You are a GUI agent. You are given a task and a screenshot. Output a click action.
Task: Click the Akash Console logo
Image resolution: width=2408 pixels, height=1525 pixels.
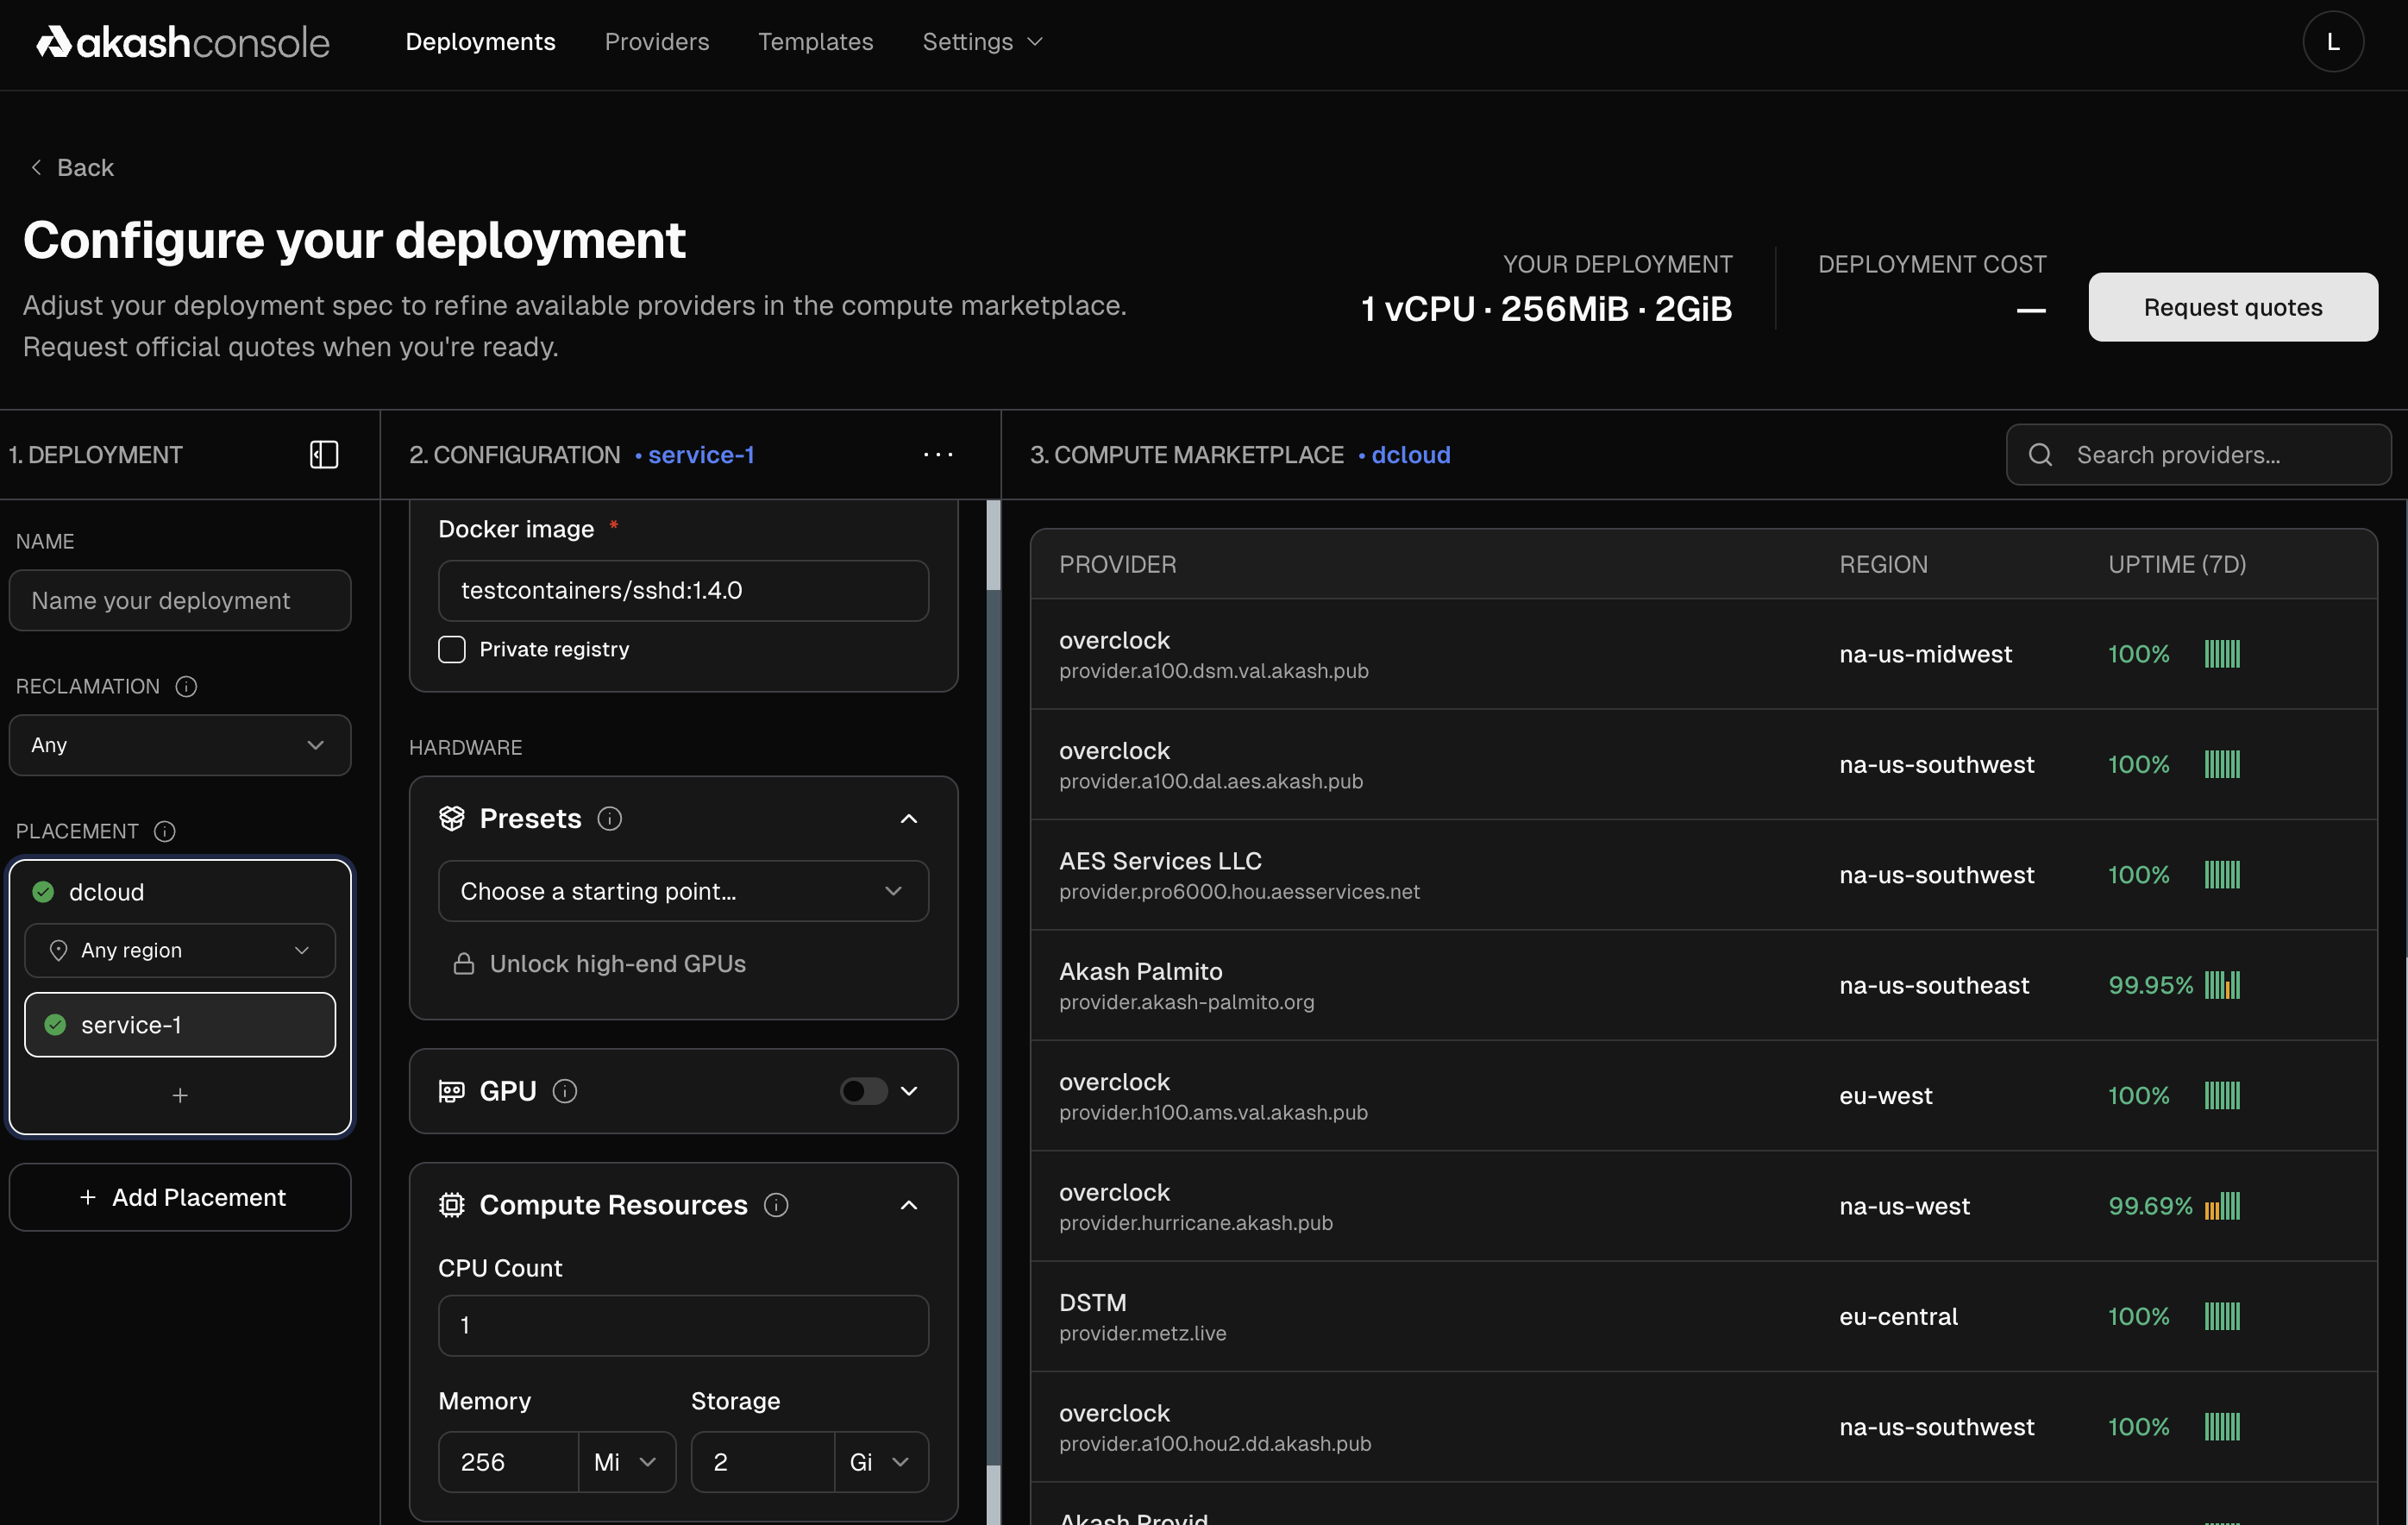pos(183,42)
